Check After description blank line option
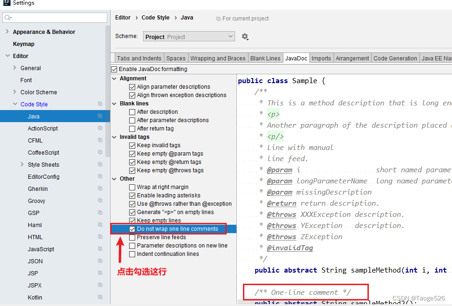 (x=132, y=112)
